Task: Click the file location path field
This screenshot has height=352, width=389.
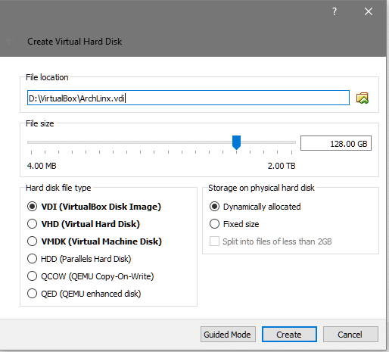Action: pyautogui.click(x=188, y=98)
